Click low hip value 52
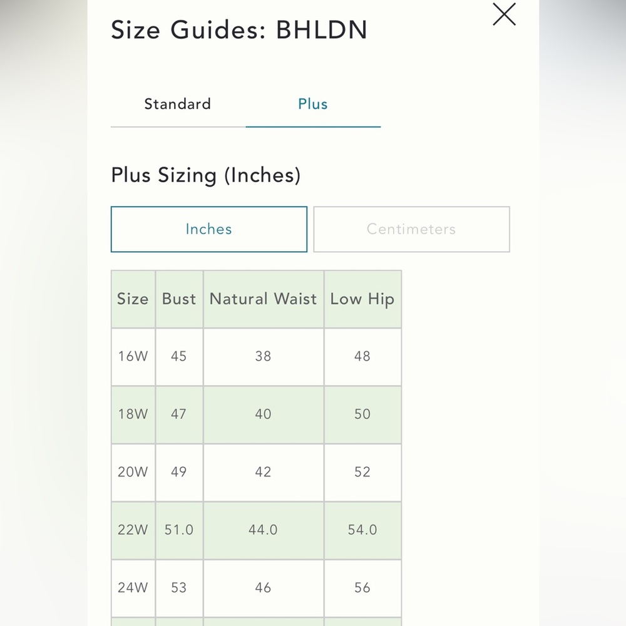 click(362, 472)
